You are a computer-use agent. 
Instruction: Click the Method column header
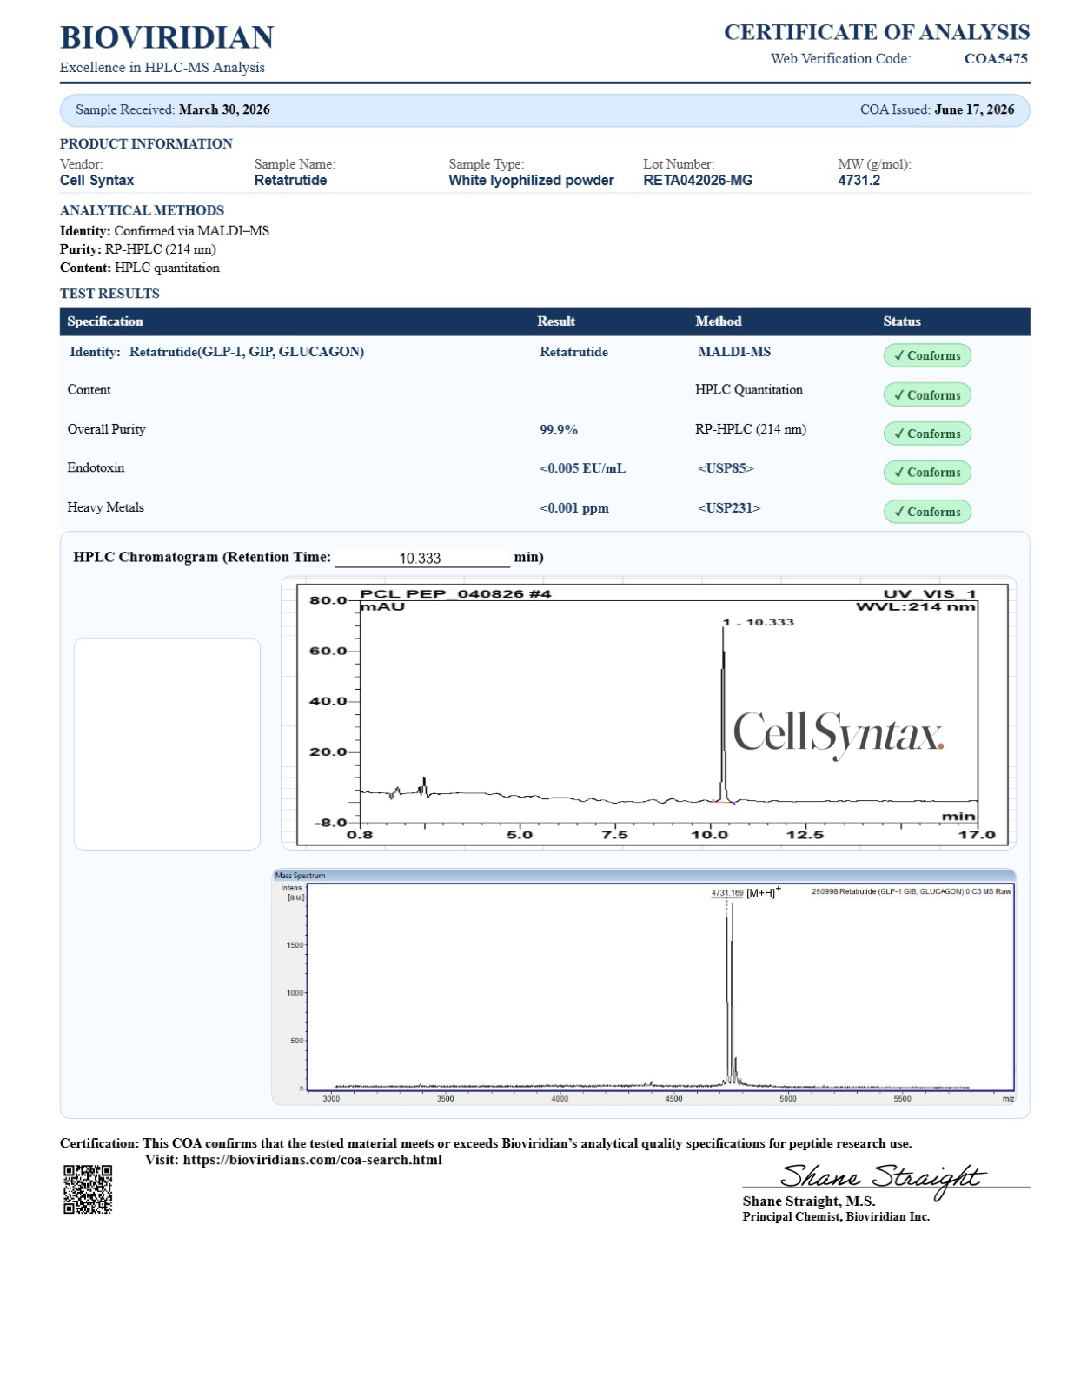[719, 321]
